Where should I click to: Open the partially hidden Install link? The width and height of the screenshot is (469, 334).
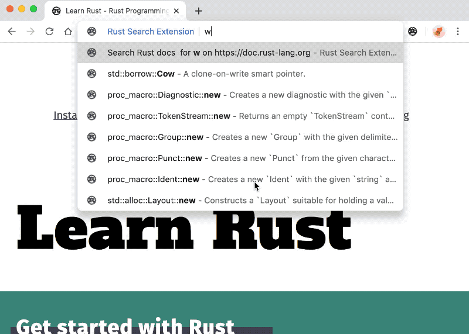click(x=65, y=115)
